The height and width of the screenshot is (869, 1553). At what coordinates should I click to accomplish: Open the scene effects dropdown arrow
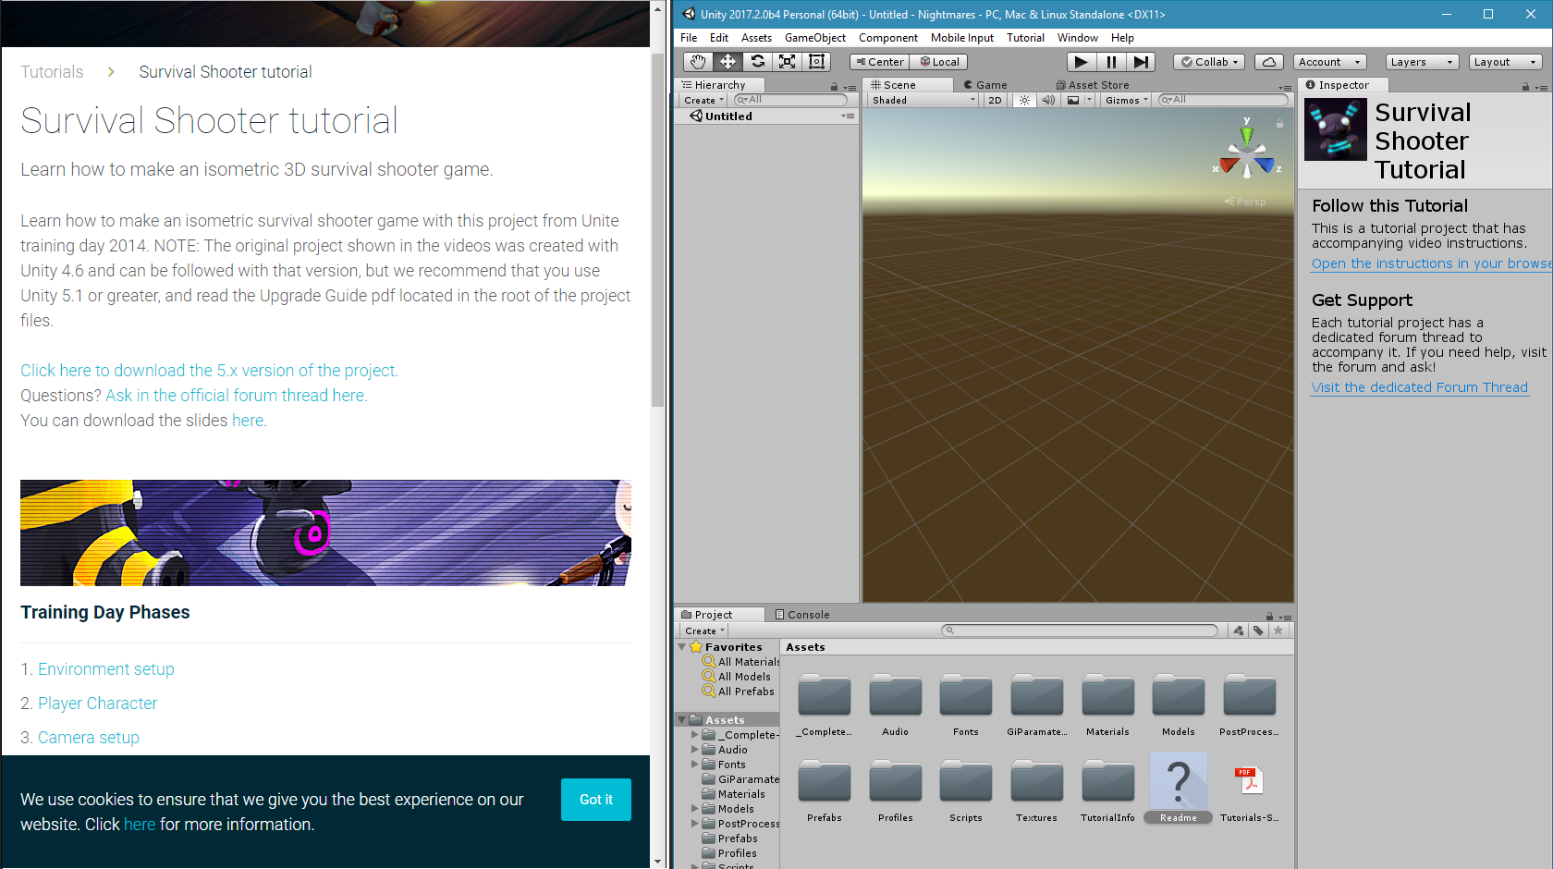tap(1089, 100)
